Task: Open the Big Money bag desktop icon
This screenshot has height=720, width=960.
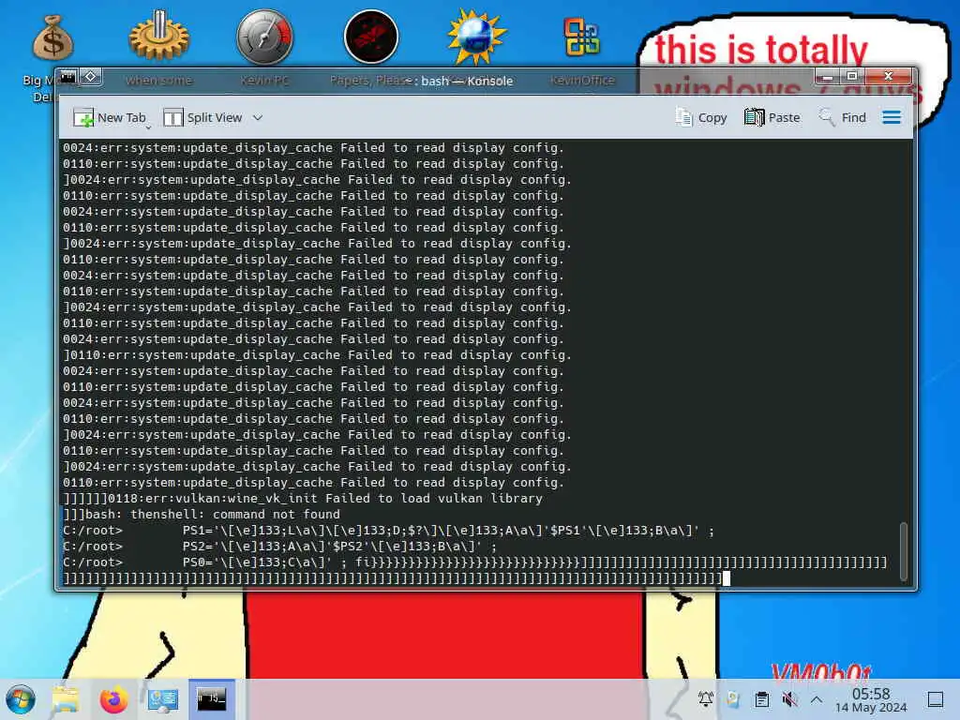Action: 52,39
